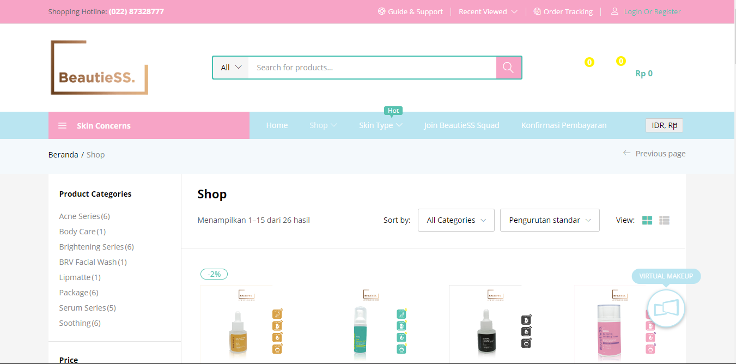Image resolution: width=736 pixels, height=364 pixels.
Task: Click the VIRTUAL MAKEUP label
Action: (x=666, y=276)
